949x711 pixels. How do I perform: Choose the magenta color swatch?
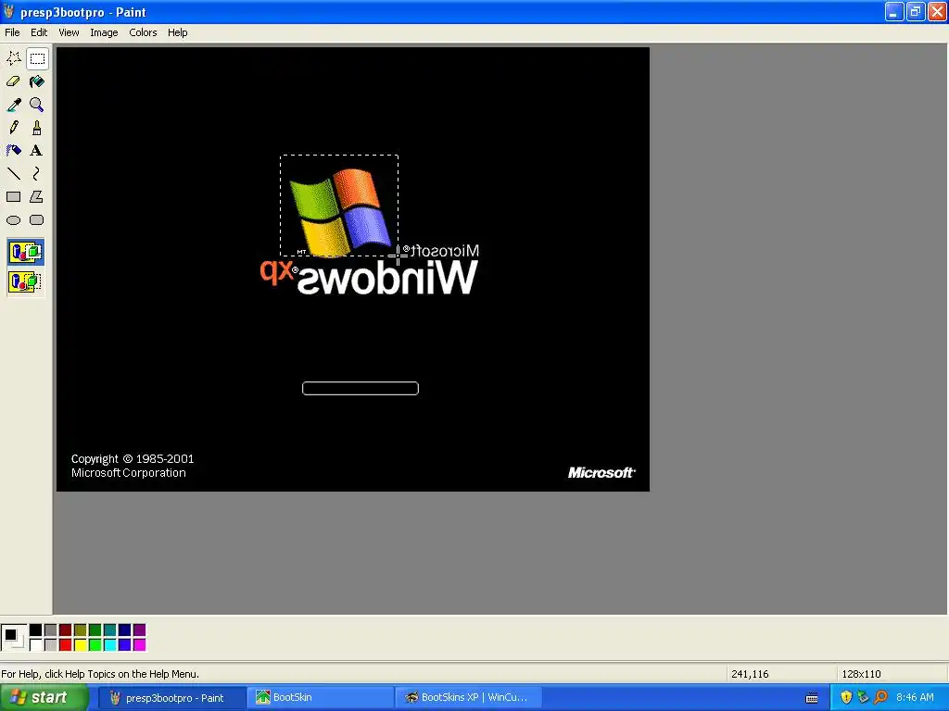tap(140, 645)
